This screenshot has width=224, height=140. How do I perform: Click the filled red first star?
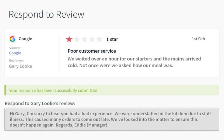[x=69, y=39]
